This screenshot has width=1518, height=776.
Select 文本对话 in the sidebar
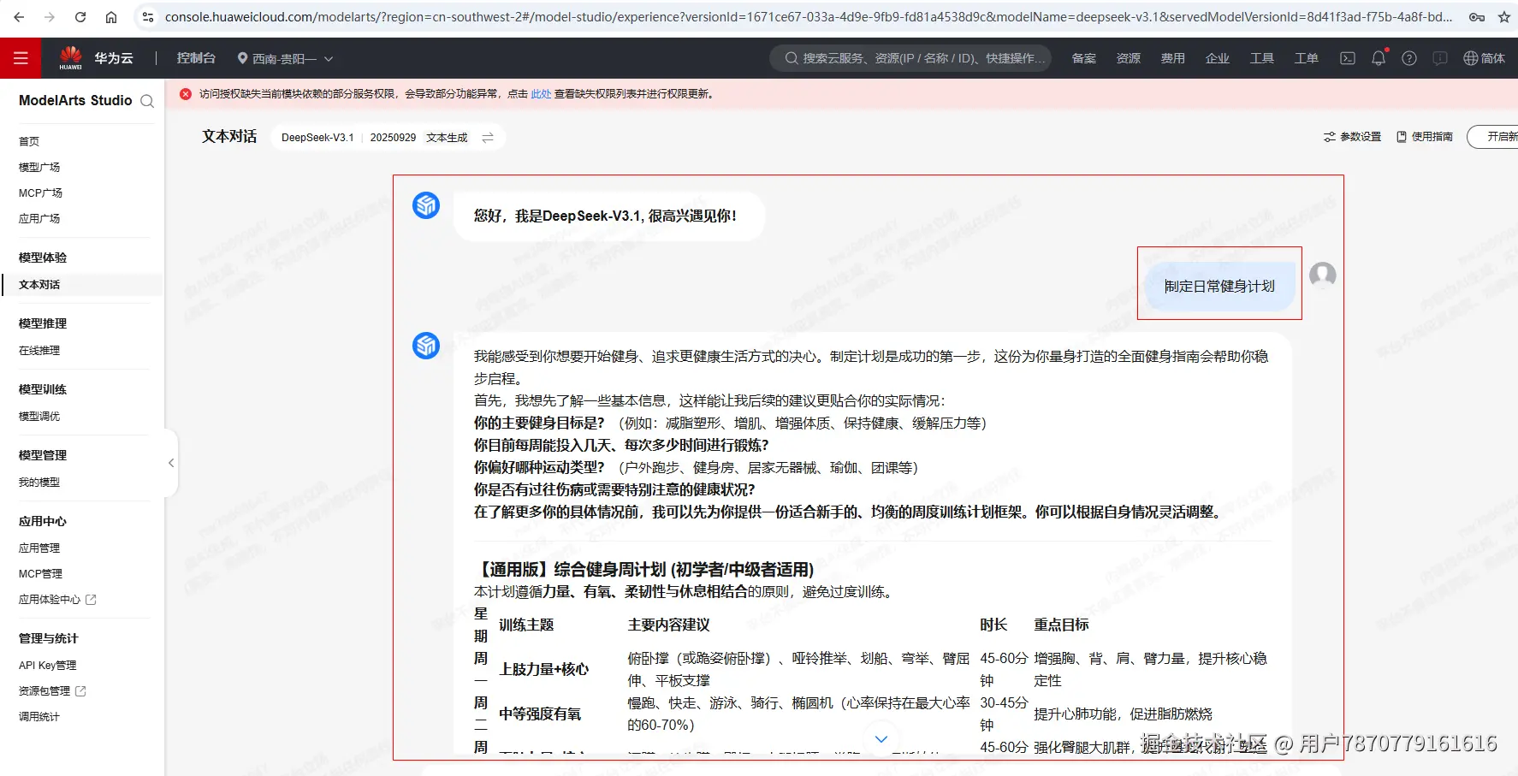pyautogui.click(x=39, y=284)
